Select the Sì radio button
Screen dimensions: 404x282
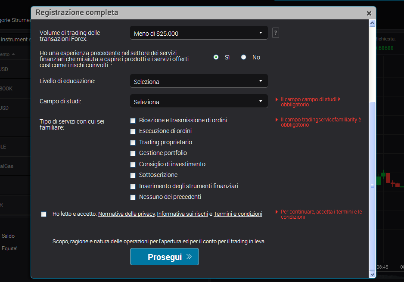tap(216, 57)
